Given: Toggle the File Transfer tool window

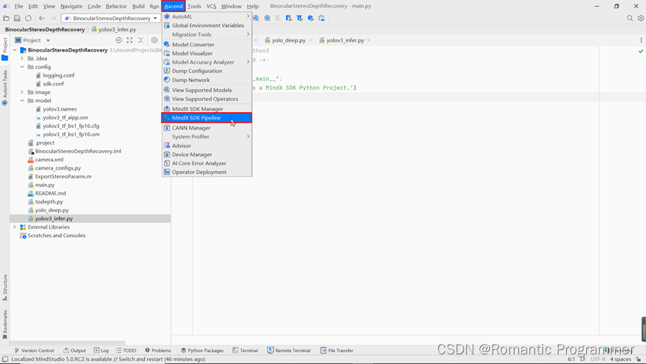Looking at the screenshot, I should coord(337,351).
